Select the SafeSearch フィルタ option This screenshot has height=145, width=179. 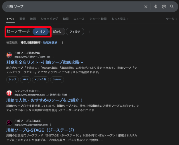coord(75,31)
